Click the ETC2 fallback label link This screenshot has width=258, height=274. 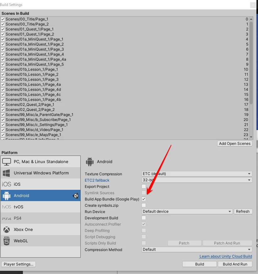97,180
